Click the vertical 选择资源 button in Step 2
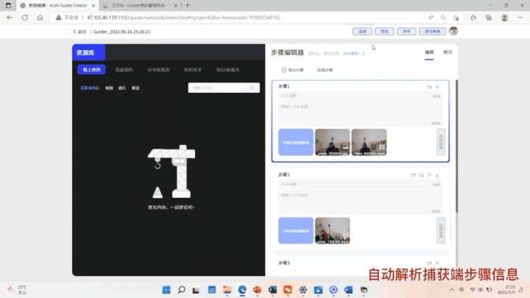The image size is (530, 298). (x=440, y=230)
